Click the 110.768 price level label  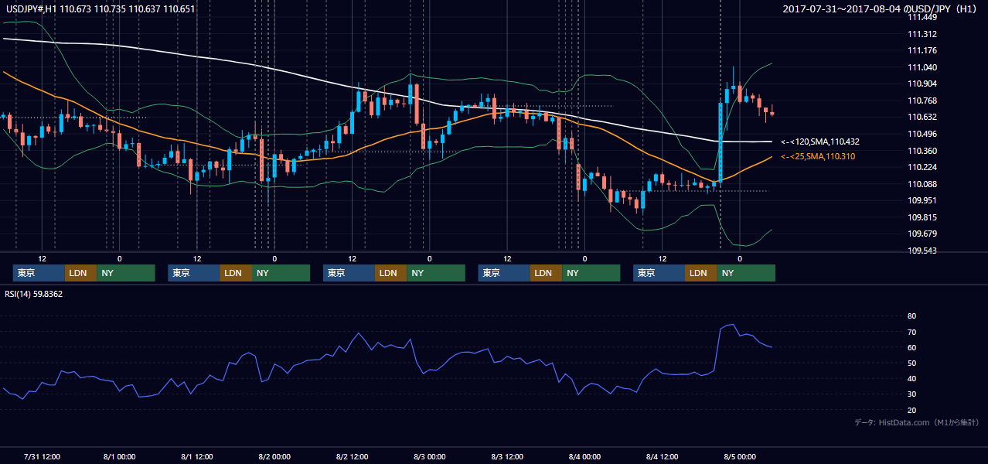point(922,101)
